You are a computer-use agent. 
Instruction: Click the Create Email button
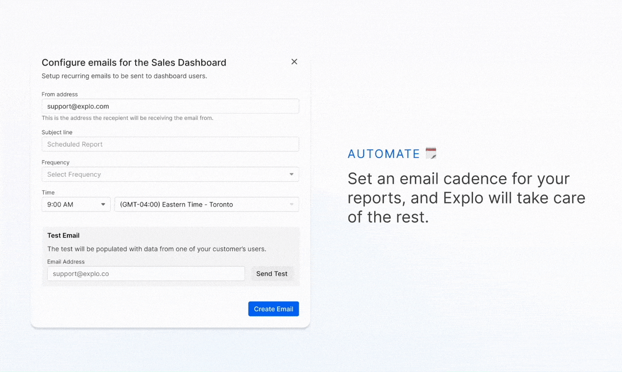[x=273, y=309]
